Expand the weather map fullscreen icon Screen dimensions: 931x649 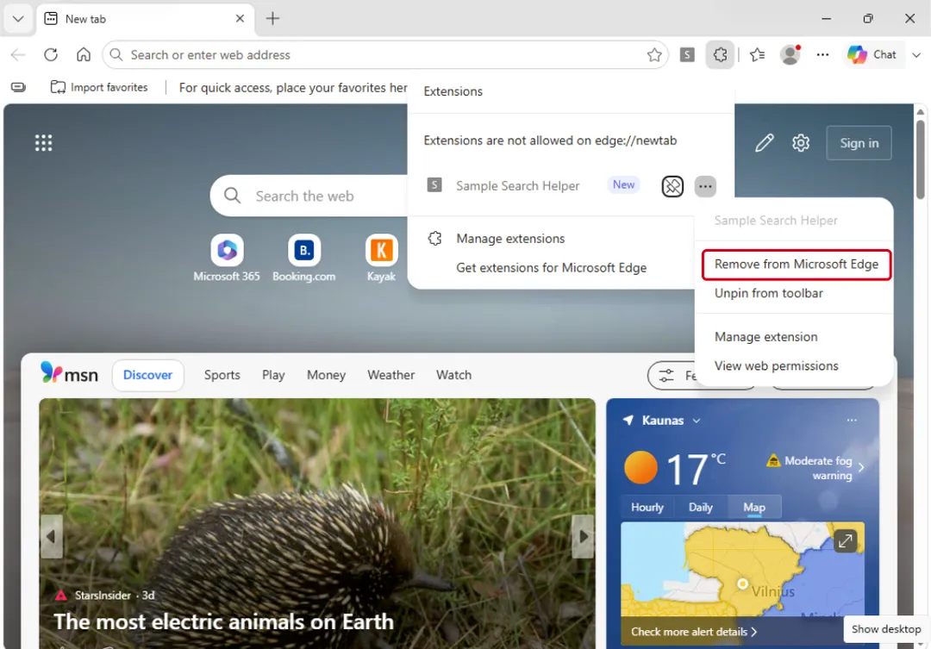(845, 541)
